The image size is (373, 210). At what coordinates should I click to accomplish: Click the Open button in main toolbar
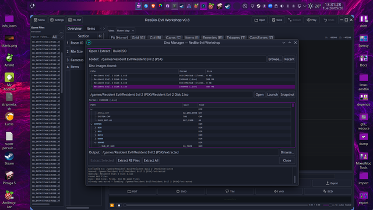[260, 20]
